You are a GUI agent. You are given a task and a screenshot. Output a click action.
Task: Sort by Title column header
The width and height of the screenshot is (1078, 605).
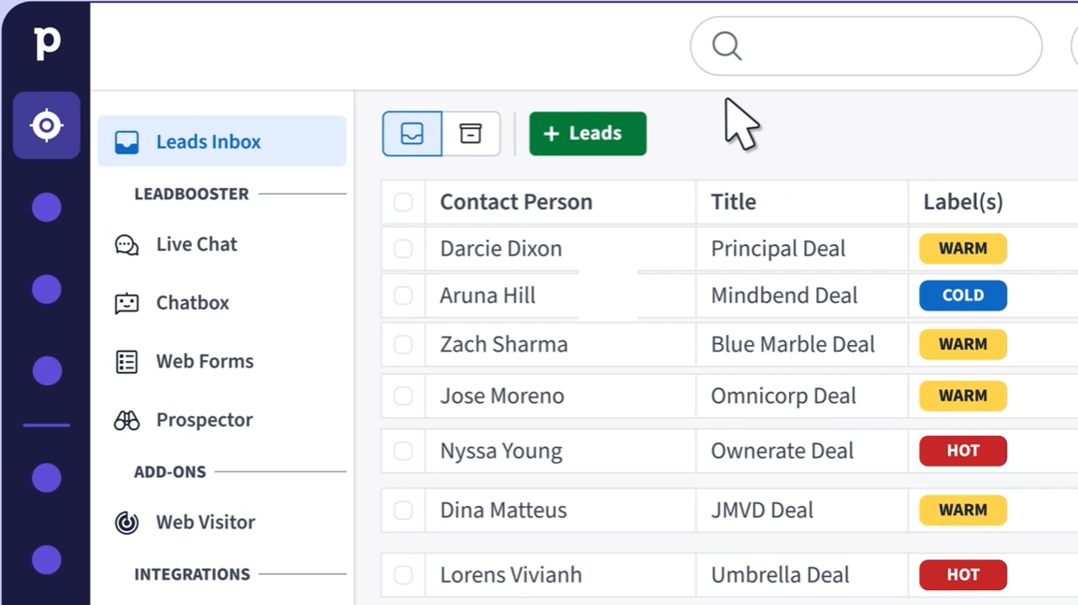tap(734, 202)
